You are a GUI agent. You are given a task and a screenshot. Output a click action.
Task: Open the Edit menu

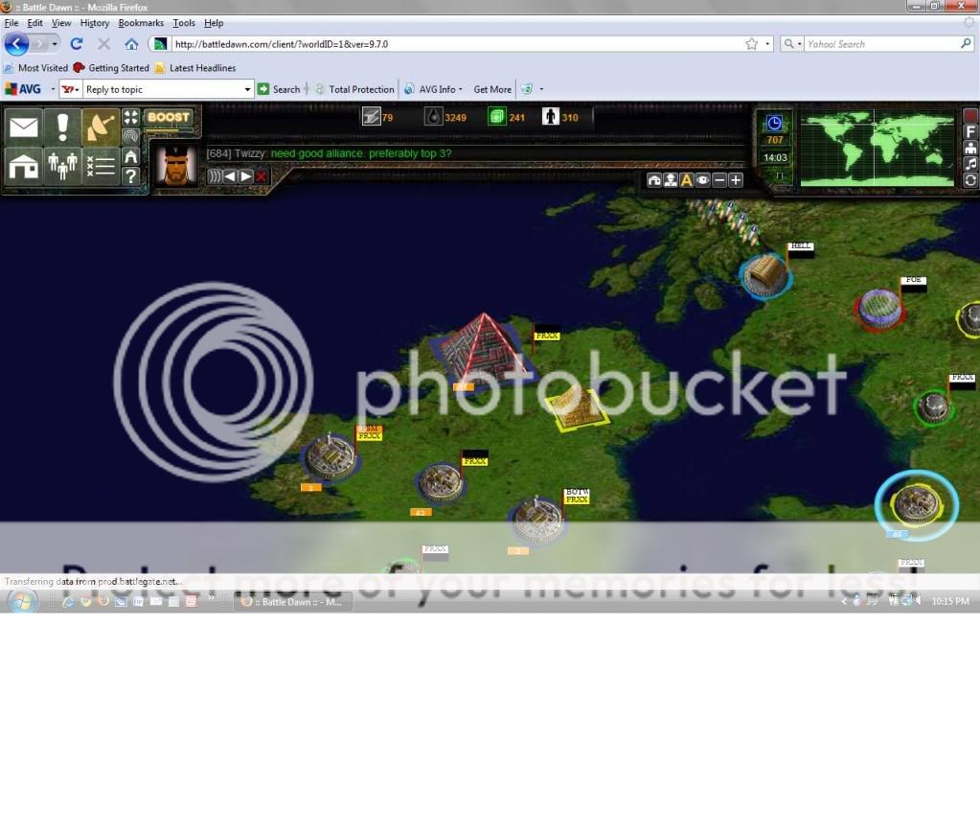(35, 23)
